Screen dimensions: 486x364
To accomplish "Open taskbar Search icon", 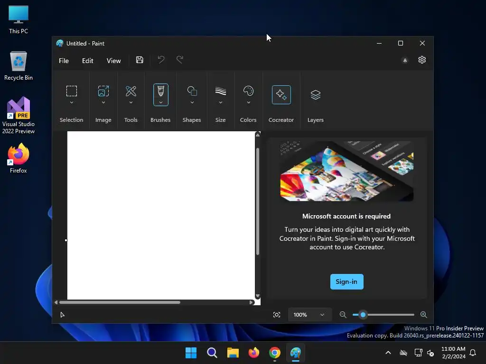I will (212, 353).
